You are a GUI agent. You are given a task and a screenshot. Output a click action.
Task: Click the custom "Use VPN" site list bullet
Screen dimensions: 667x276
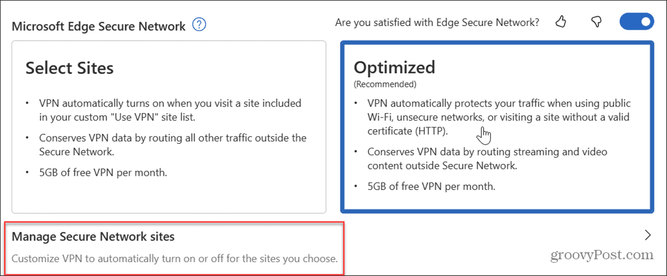coord(171,110)
